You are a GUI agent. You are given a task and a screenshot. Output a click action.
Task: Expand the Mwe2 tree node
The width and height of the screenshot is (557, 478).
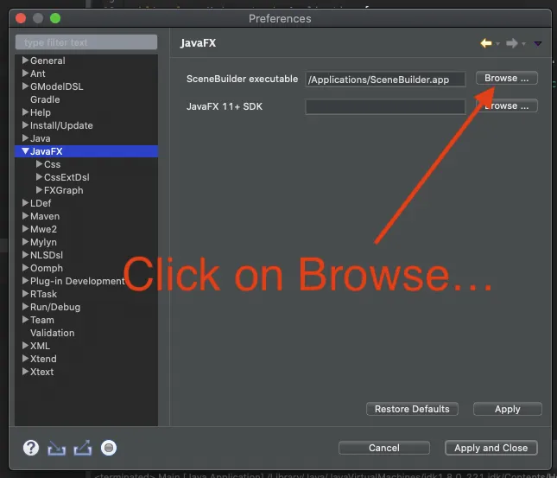coord(25,229)
